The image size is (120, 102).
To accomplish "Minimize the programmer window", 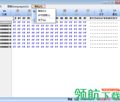I will point(106,3).
